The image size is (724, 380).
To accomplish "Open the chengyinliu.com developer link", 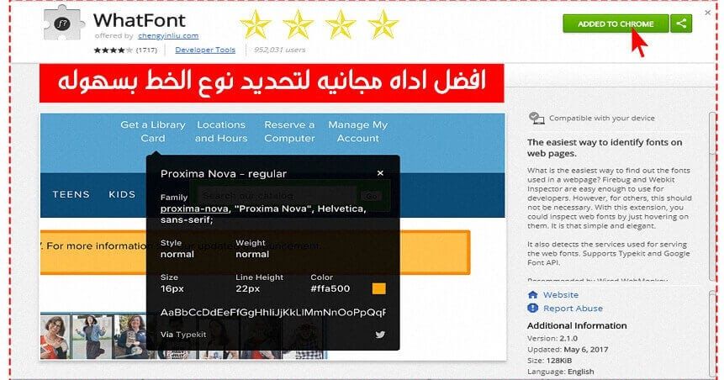I will 168,35.
